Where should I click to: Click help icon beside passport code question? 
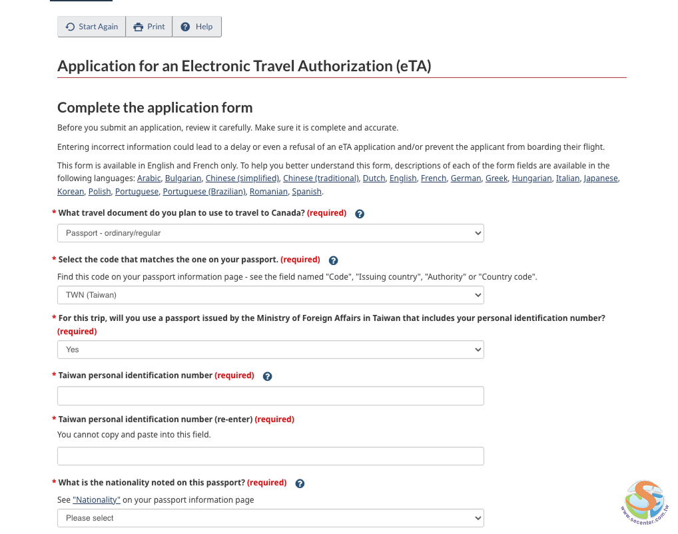coord(334,260)
